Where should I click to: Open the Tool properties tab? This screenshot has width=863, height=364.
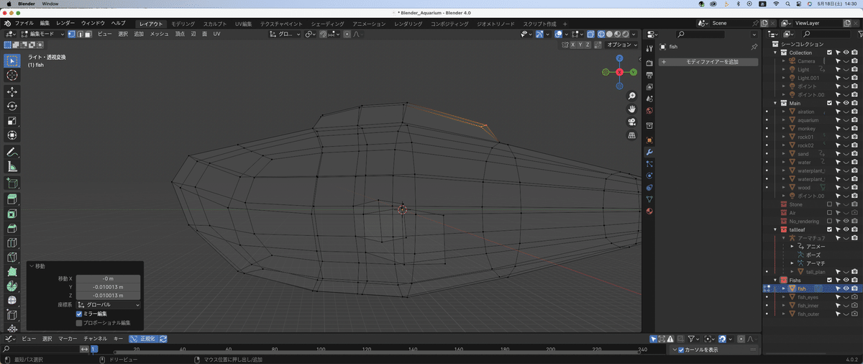pos(649,47)
